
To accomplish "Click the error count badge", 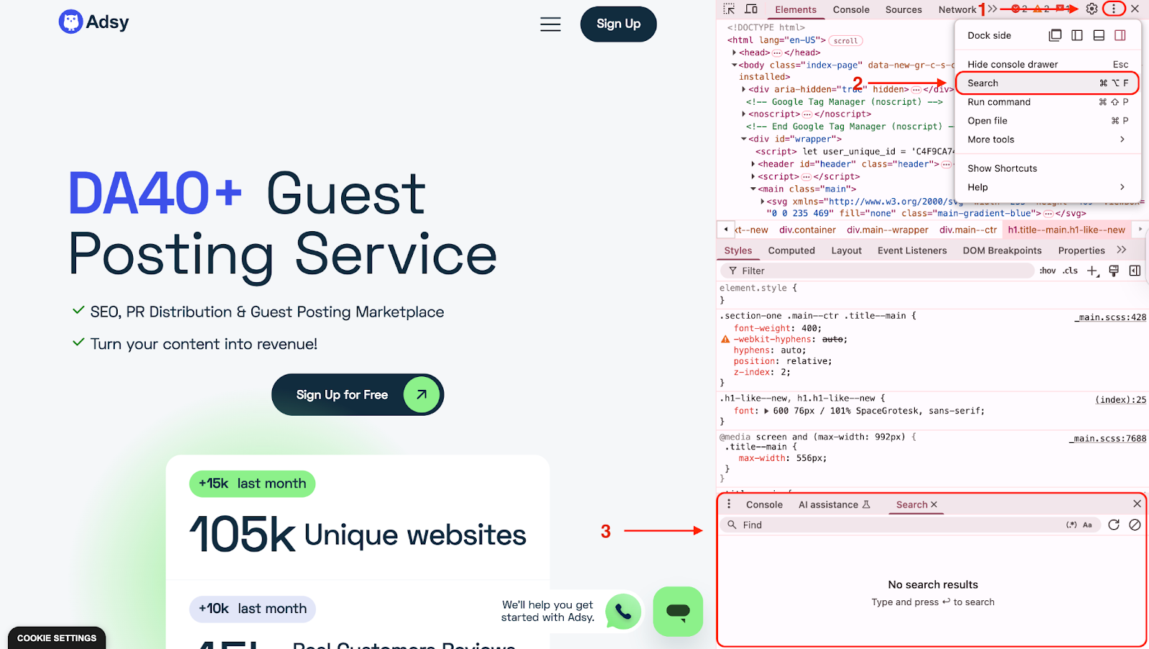I will [1020, 9].
